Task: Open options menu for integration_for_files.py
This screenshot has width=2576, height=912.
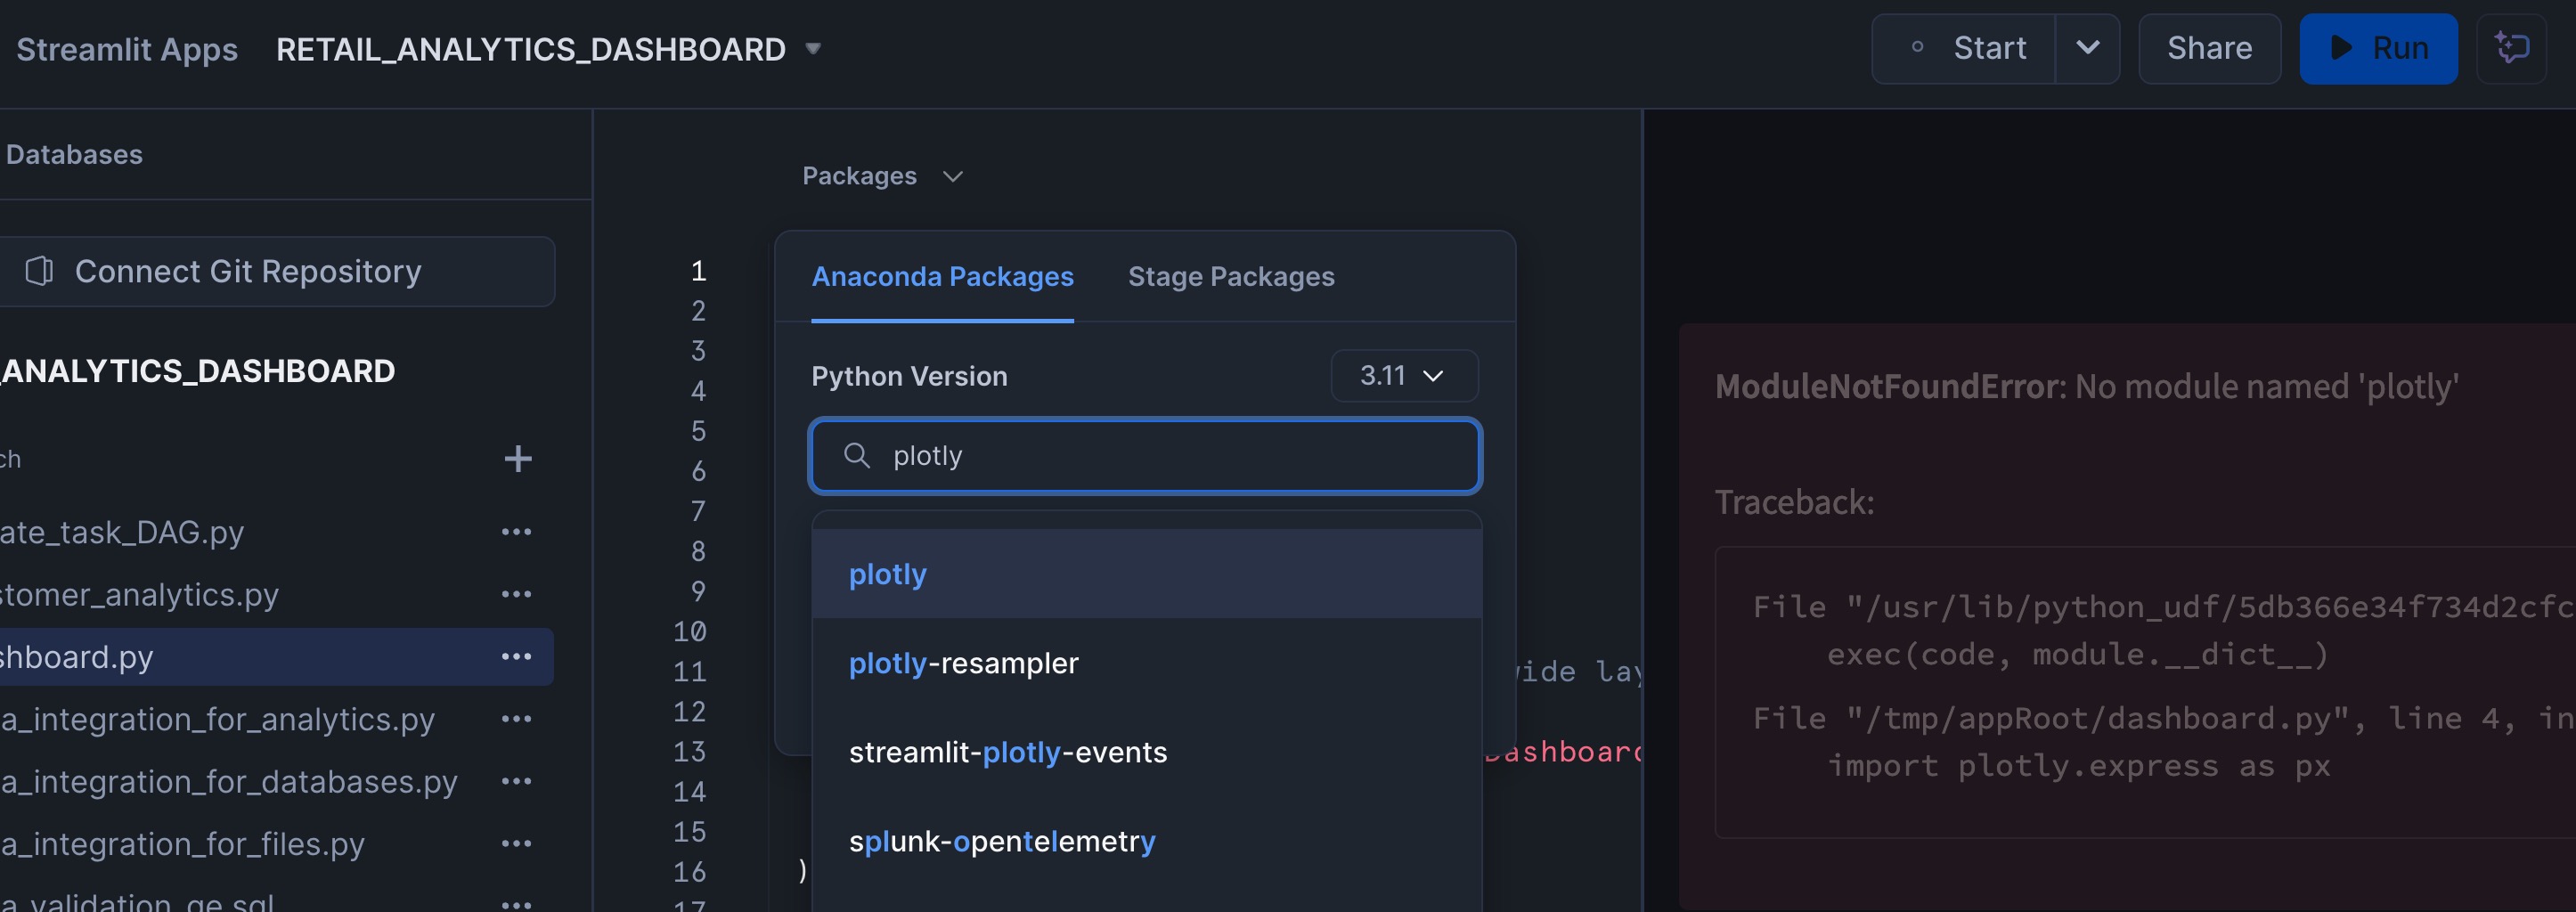Action: [516, 844]
